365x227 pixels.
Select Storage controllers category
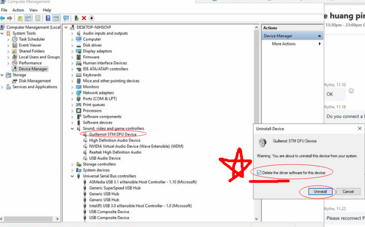99,164
